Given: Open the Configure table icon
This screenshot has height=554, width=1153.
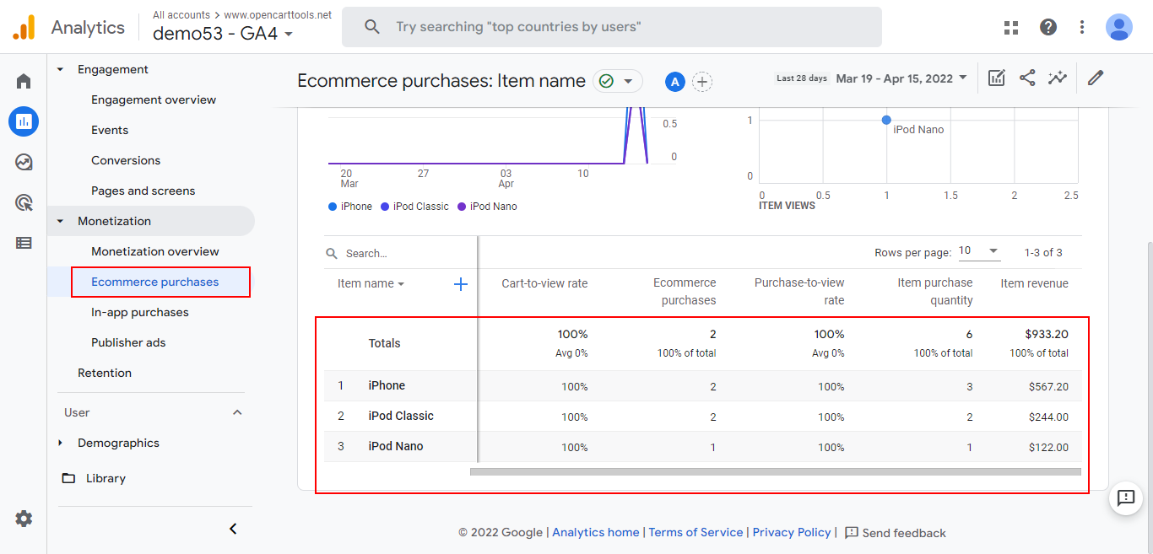Looking at the screenshot, I should tap(24, 243).
